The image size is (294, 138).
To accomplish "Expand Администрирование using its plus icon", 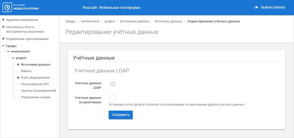I will (x=3, y=20).
